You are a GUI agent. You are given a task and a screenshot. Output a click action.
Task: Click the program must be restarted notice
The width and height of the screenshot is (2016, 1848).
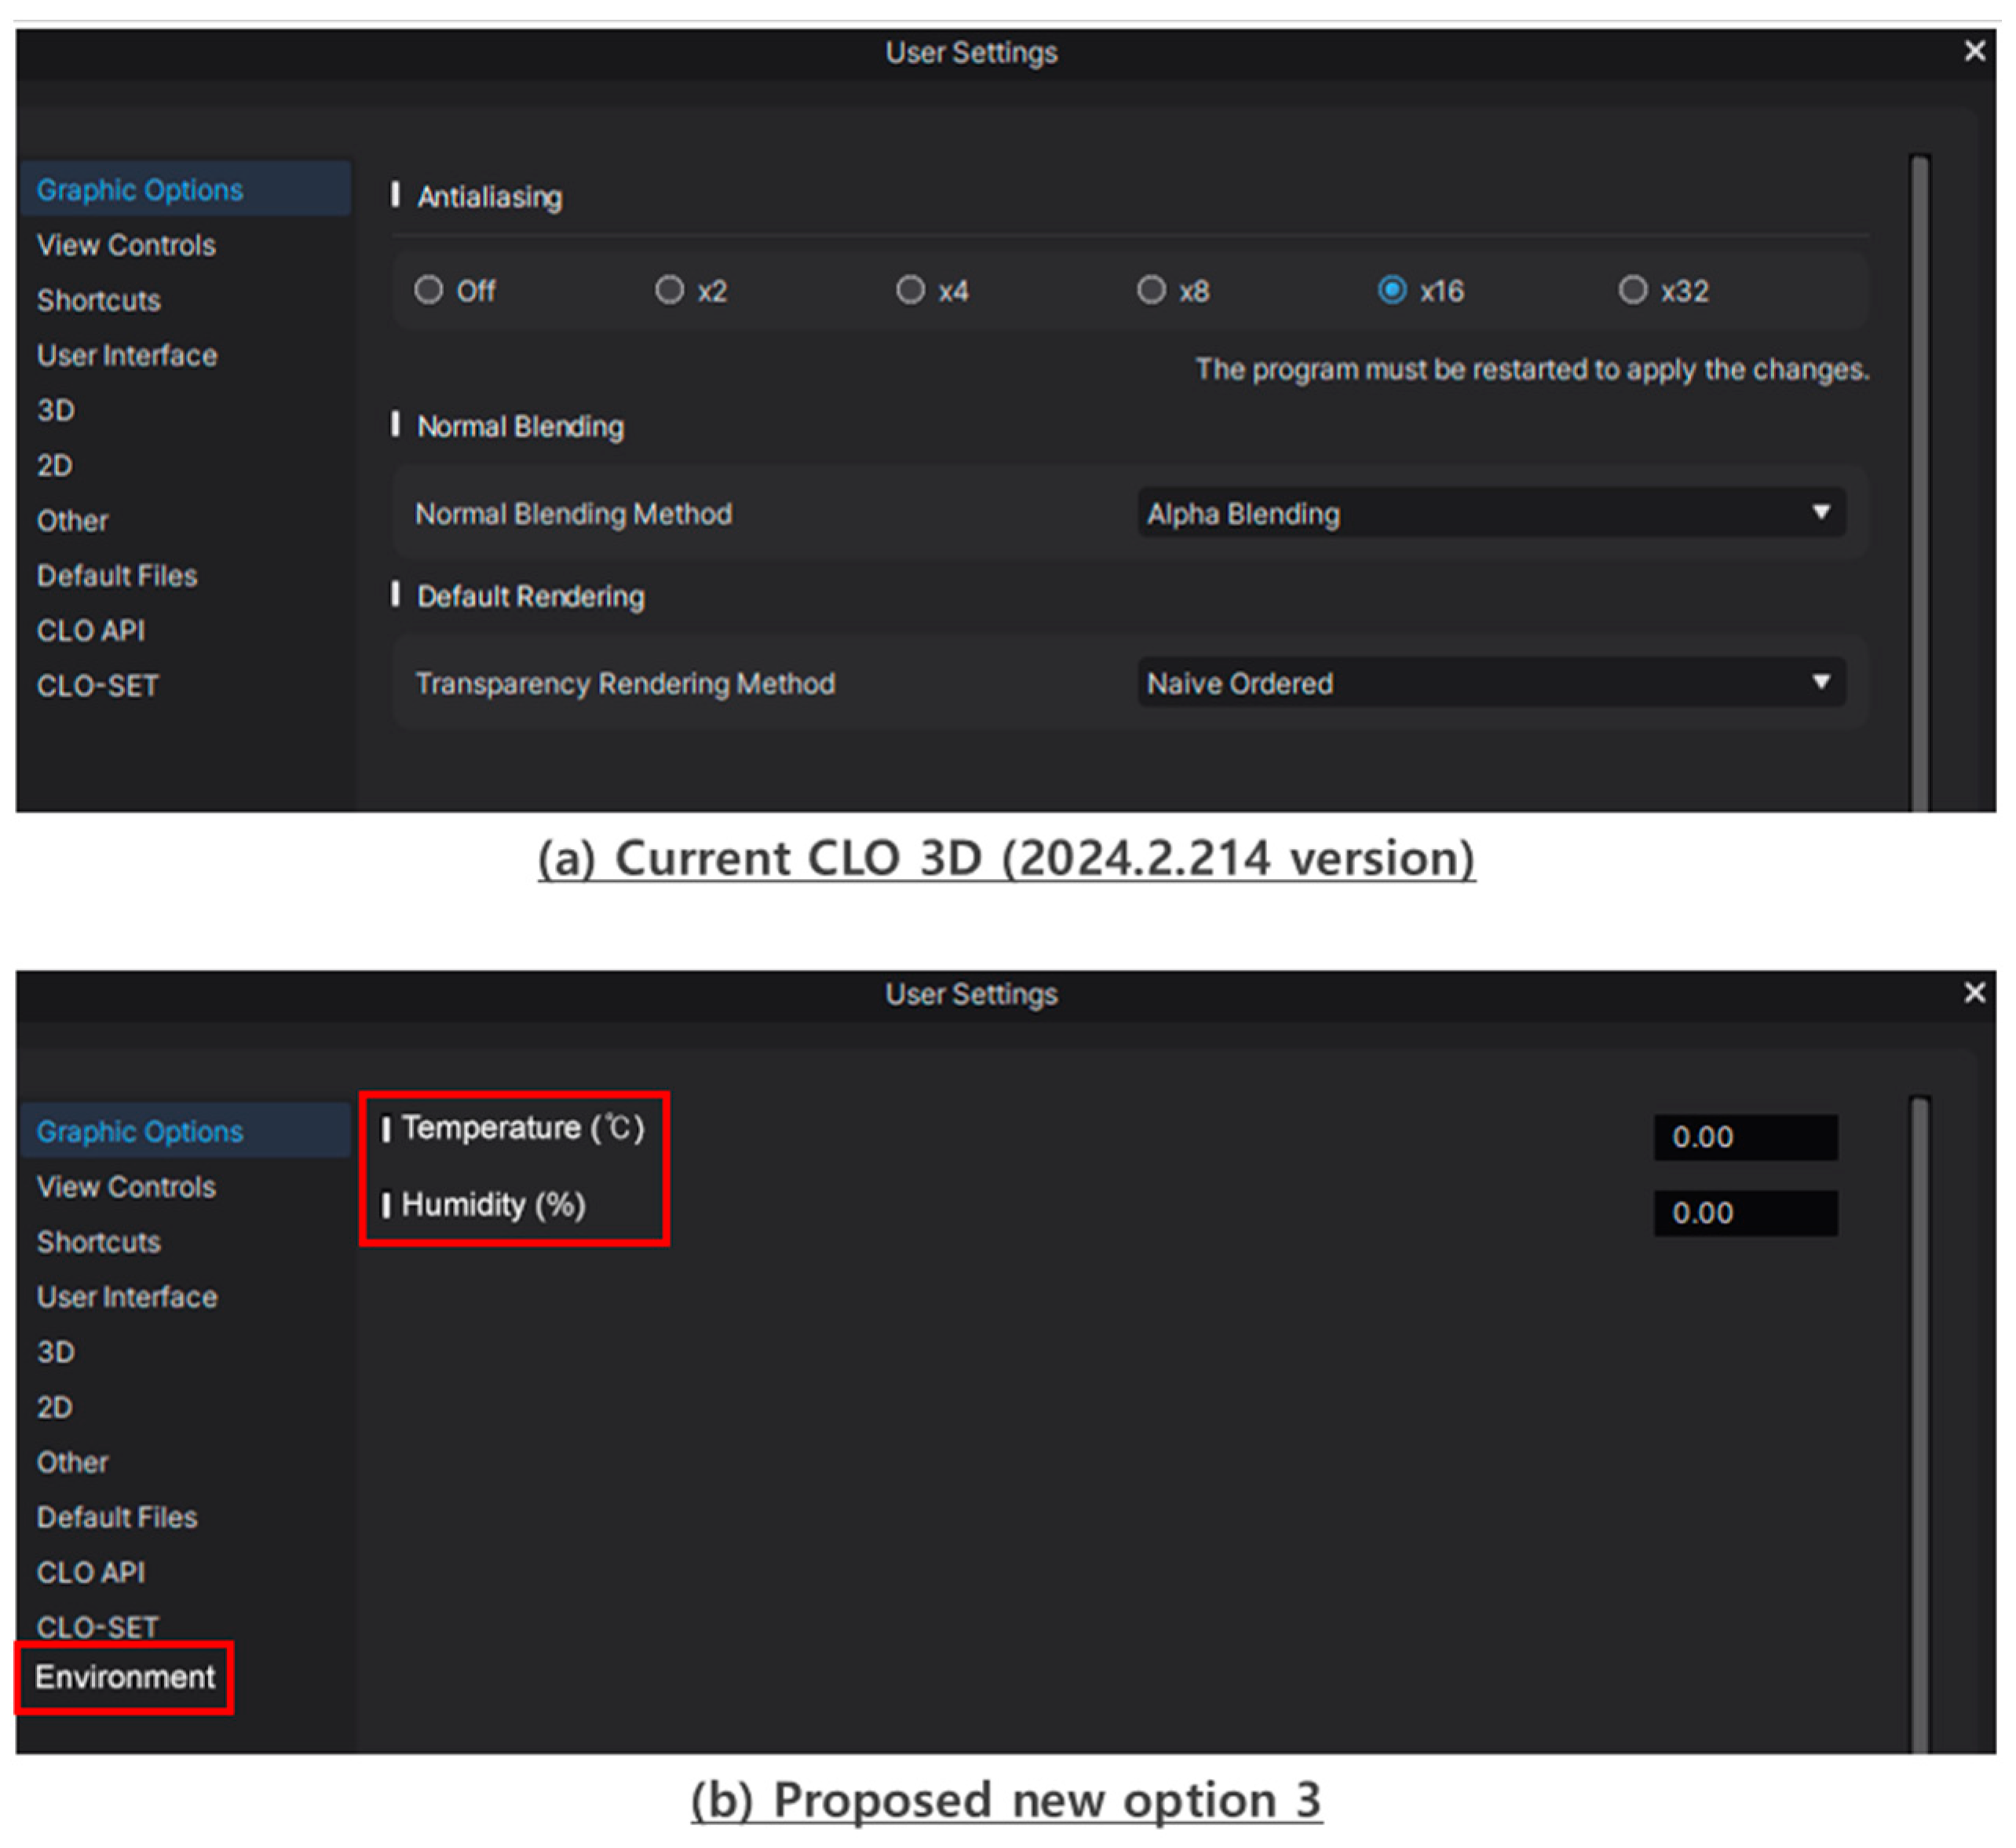pyautogui.click(x=1532, y=369)
